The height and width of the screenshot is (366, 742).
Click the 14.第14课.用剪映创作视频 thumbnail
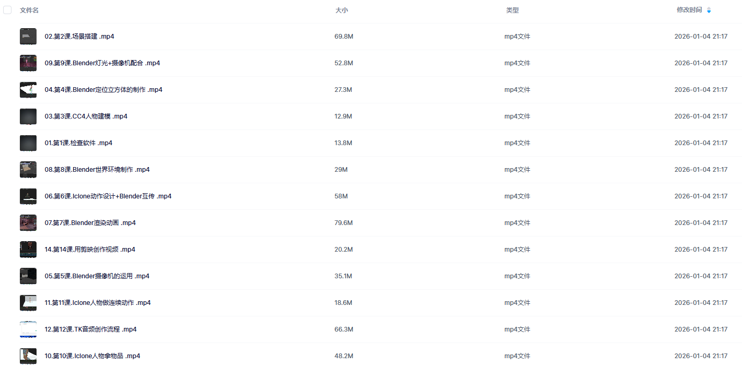[28, 250]
